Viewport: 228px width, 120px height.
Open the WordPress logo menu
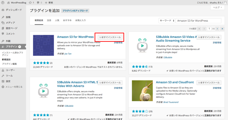click(3, 3)
